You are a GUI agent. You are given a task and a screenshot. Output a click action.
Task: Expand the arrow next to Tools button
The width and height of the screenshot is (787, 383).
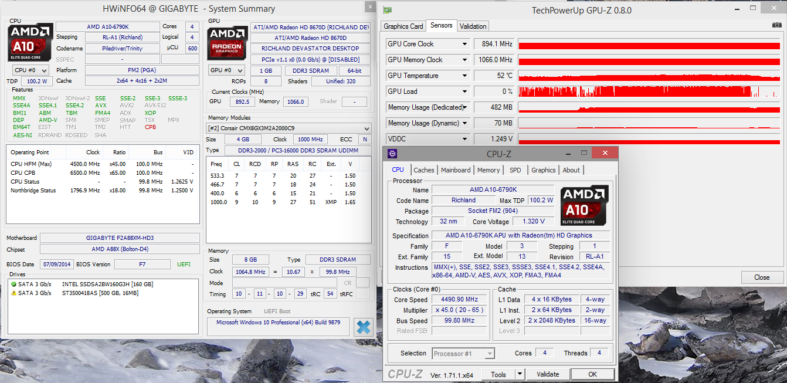519,374
